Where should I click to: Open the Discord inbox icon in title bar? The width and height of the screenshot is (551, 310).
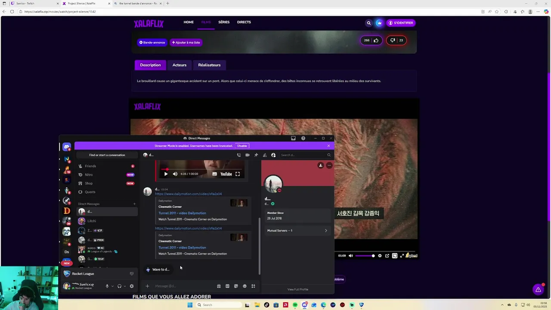(293, 138)
